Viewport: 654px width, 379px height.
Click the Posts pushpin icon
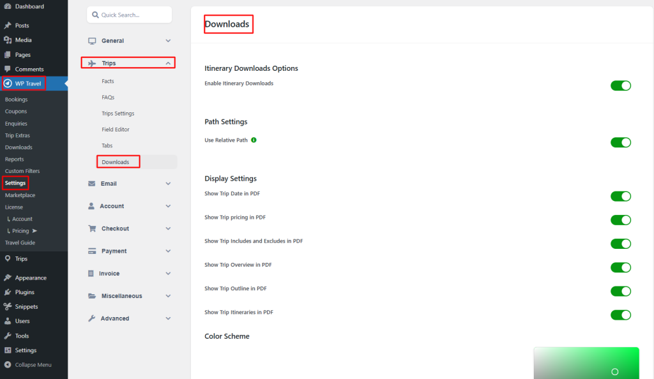tap(8, 26)
